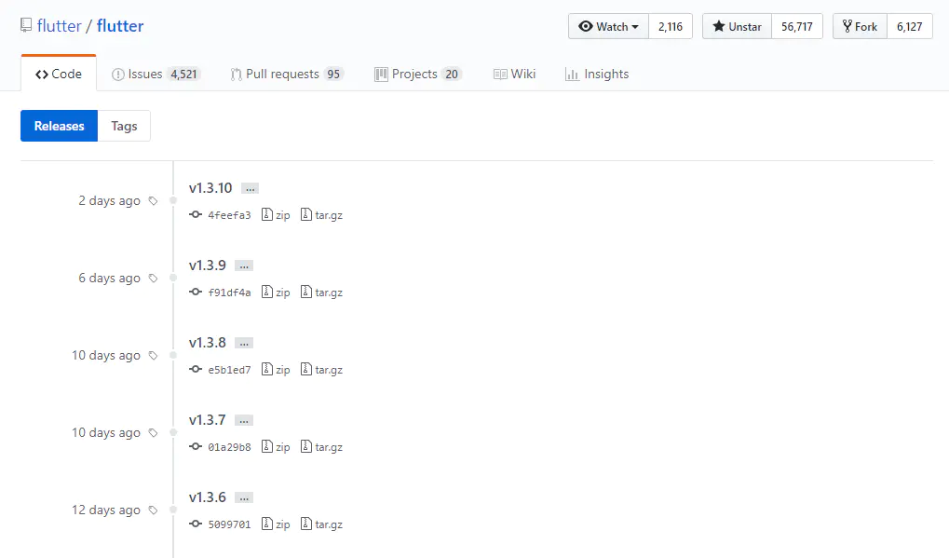Open release v1.3.8
This screenshot has height=558, width=949.
[x=207, y=343]
